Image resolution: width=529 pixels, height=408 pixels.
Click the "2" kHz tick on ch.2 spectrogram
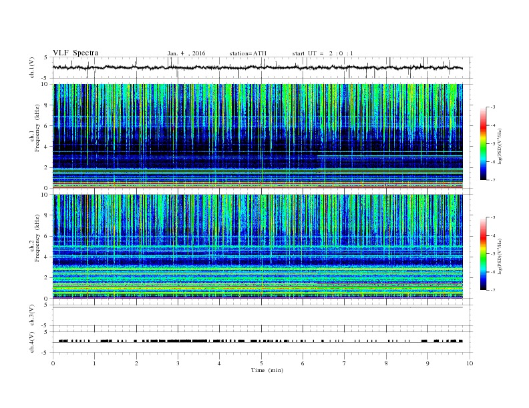coord(46,278)
